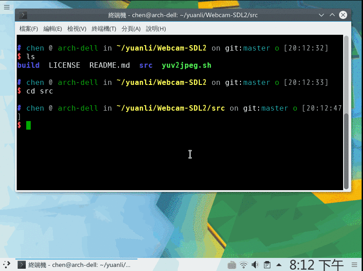Open the 終端機(T) terminal menu
The height and width of the screenshot is (271, 363).
pos(104,29)
